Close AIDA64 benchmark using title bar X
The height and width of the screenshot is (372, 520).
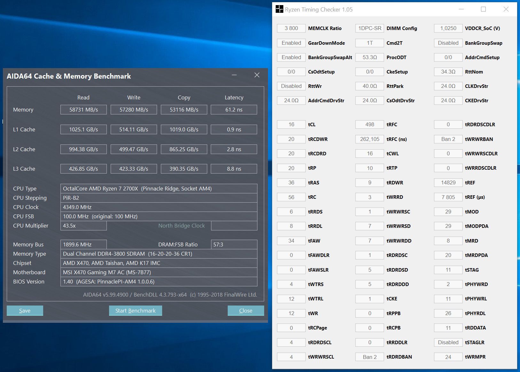257,75
